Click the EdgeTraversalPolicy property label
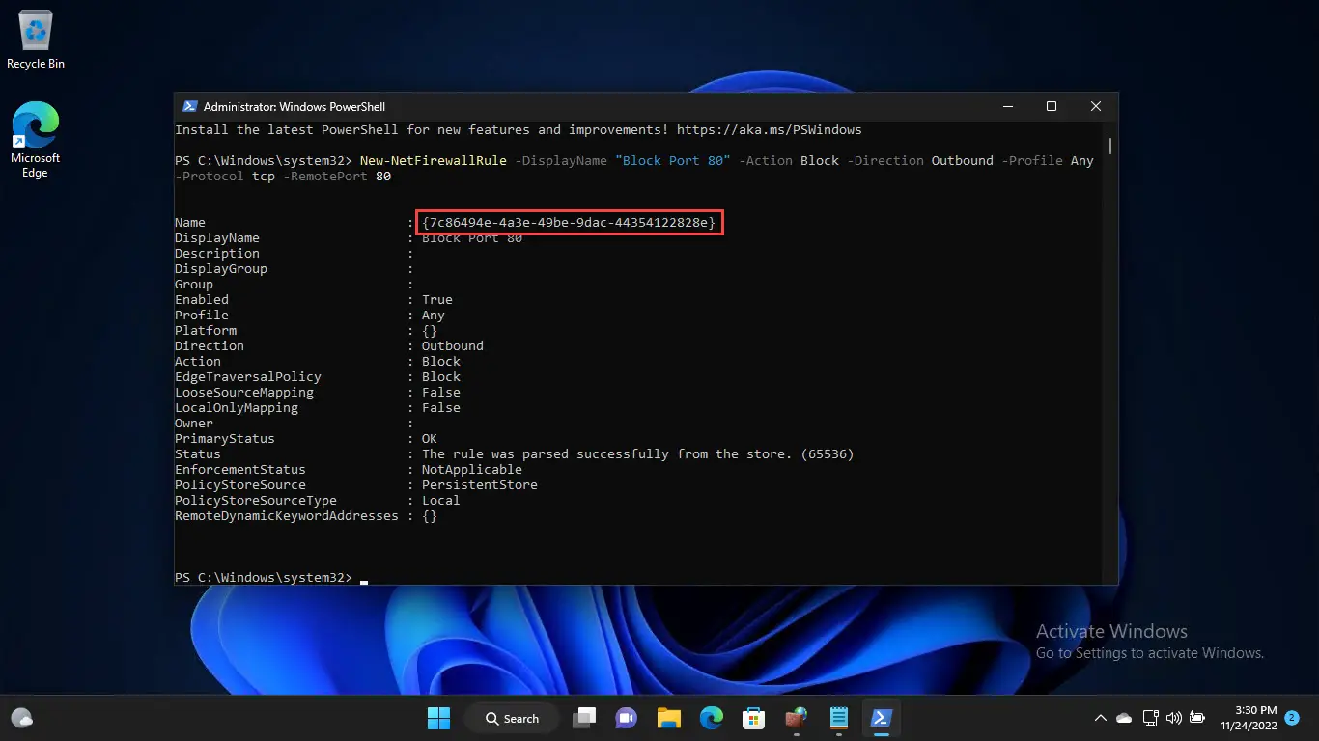Viewport: 1319px width, 741px height. [248, 376]
